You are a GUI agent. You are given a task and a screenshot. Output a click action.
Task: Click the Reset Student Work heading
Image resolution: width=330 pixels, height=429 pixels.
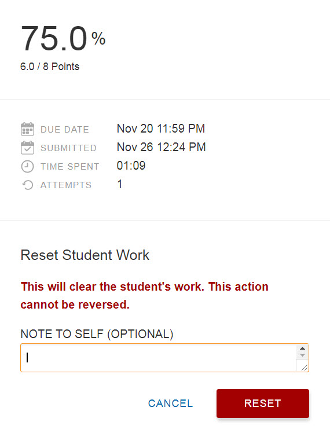click(x=85, y=255)
